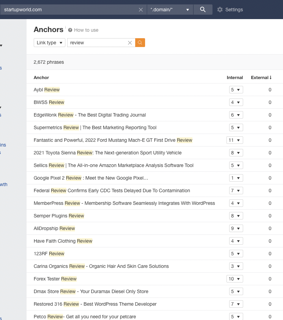The width and height of the screenshot is (283, 320).
Task: Select the BWSS Review anchor text
Action: pos(49,103)
